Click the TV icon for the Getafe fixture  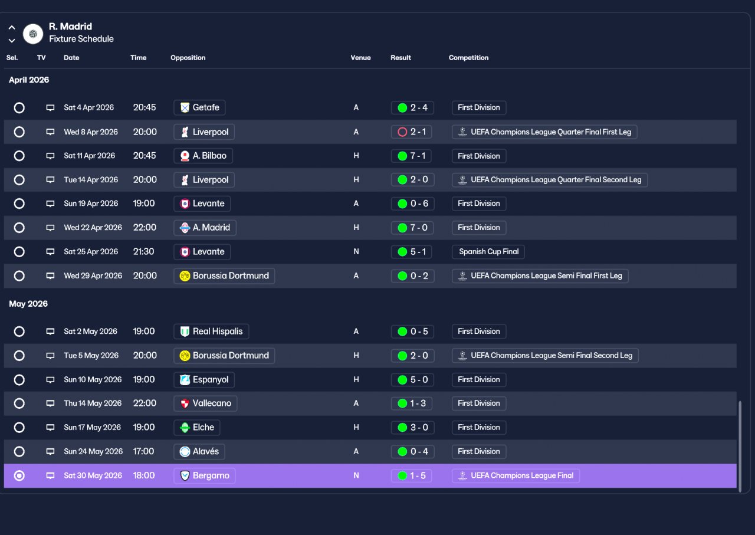(x=51, y=108)
